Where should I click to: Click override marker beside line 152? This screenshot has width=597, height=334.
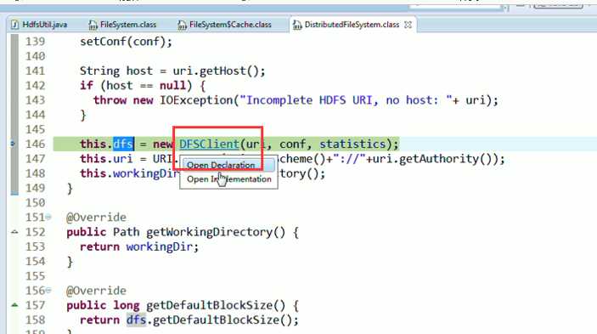(x=14, y=231)
